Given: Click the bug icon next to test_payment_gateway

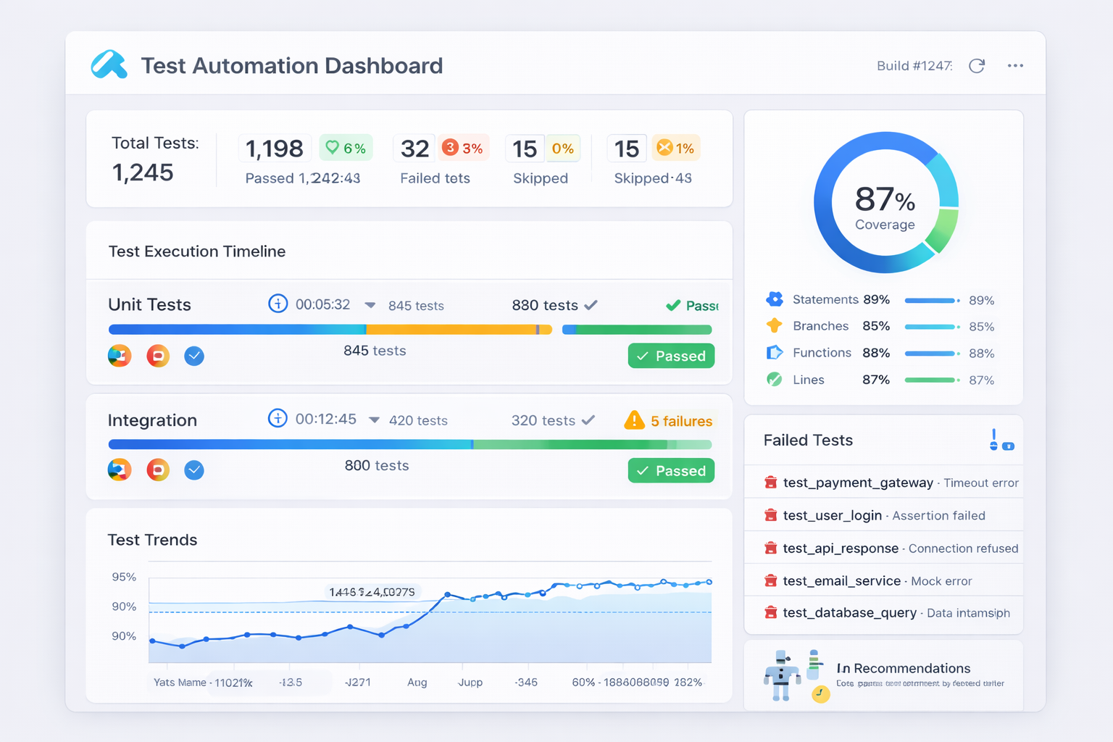Looking at the screenshot, I should (x=771, y=482).
